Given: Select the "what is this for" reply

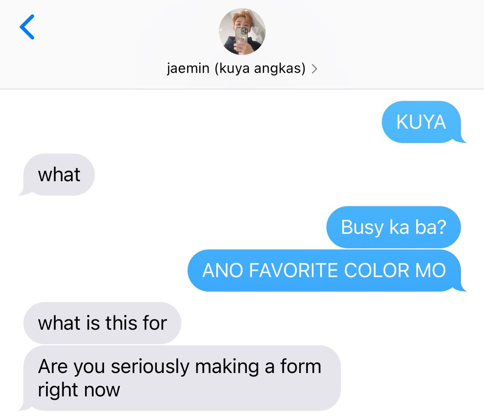Looking at the screenshot, I should (102, 323).
